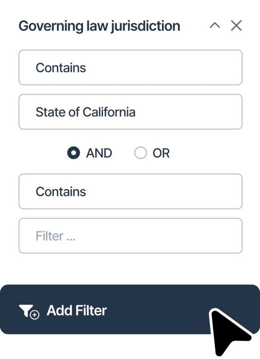This screenshot has width=260, height=359.
Task: Close the Governing law jurisdiction filter
Action: pyautogui.click(x=236, y=26)
